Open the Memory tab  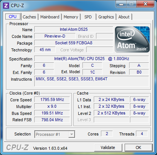[71, 17]
